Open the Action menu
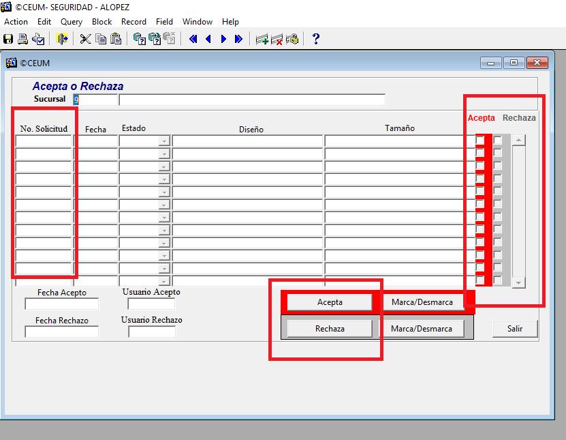This screenshot has width=566, height=440. pos(16,22)
